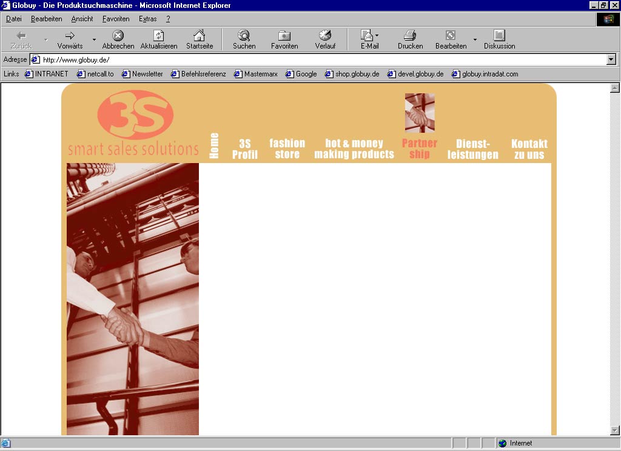Click the IE icon in the status bar
Screen dimensions: 621x451
coord(5,443)
